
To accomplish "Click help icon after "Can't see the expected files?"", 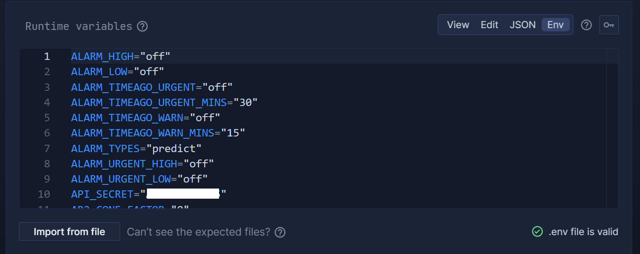I will pyautogui.click(x=280, y=232).
